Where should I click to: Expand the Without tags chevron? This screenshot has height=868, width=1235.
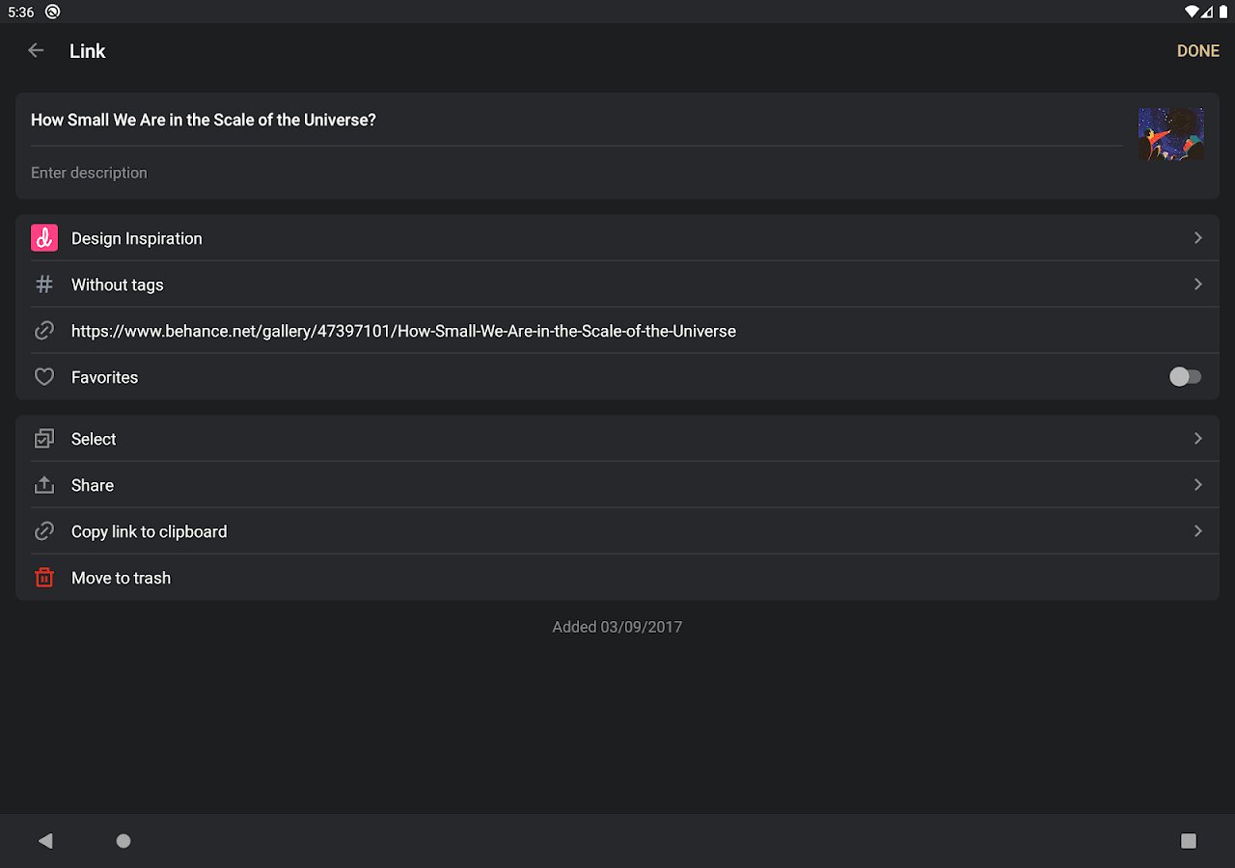click(x=1197, y=285)
